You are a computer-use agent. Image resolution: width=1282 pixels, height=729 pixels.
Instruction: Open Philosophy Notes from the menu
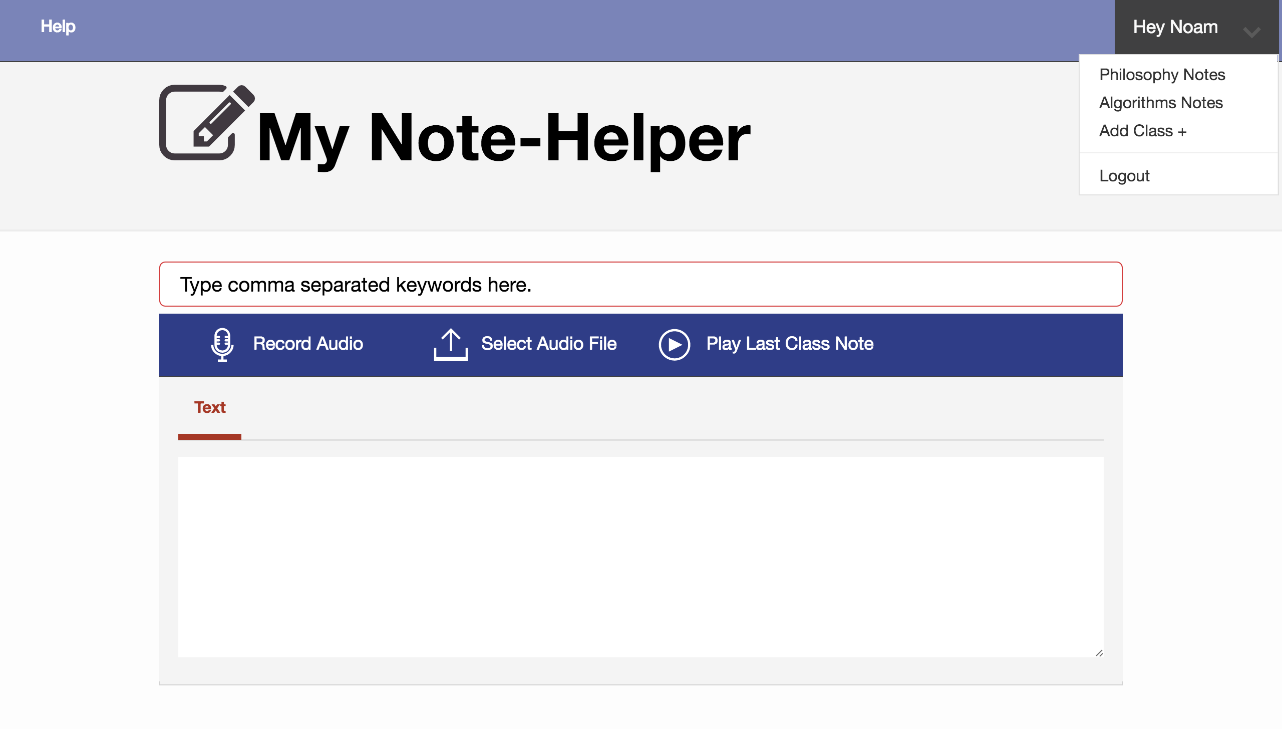coord(1162,75)
